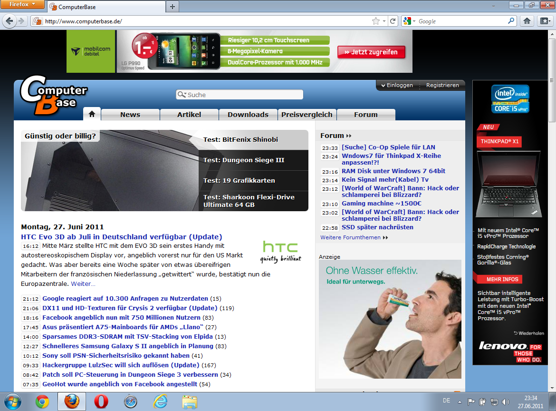Expand the Forum heading arrows

349,136
